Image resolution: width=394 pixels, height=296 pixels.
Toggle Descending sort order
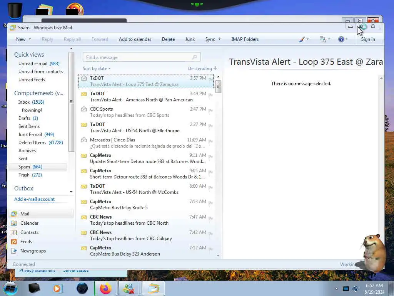[x=202, y=69]
